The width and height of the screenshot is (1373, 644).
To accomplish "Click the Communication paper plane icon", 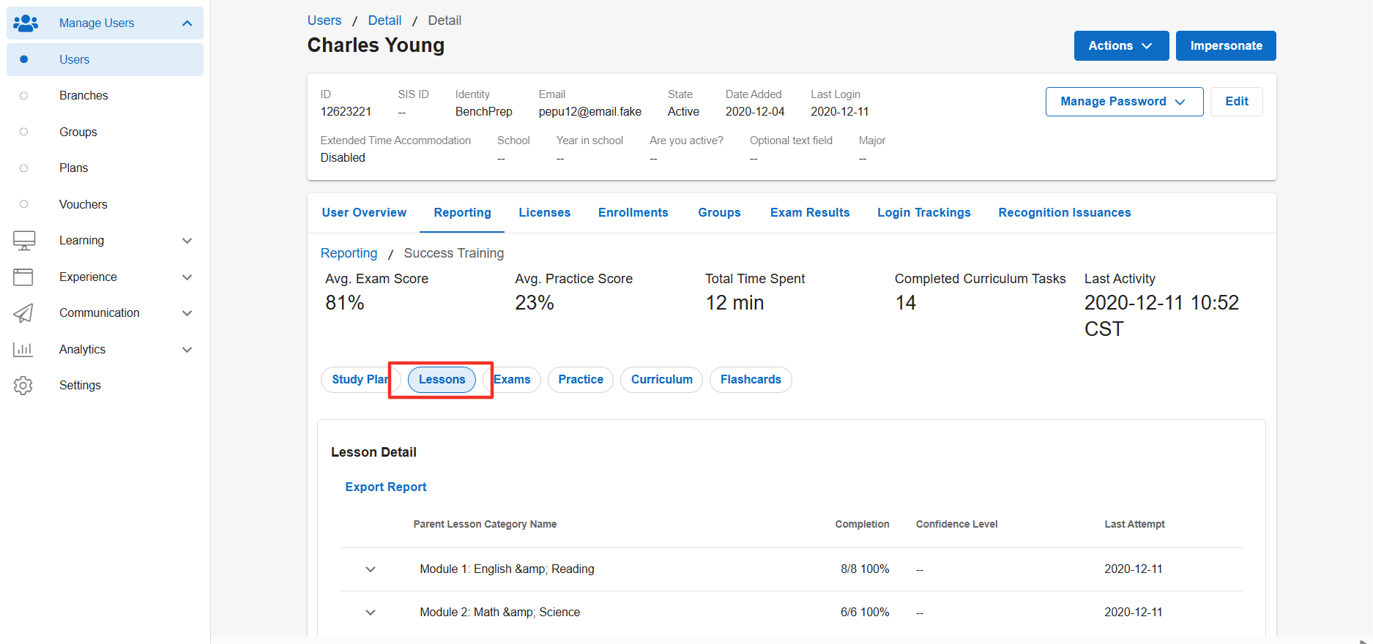I will pos(23,313).
